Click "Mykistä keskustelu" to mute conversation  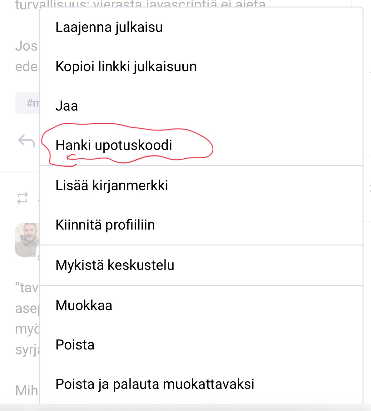[115, 265]
